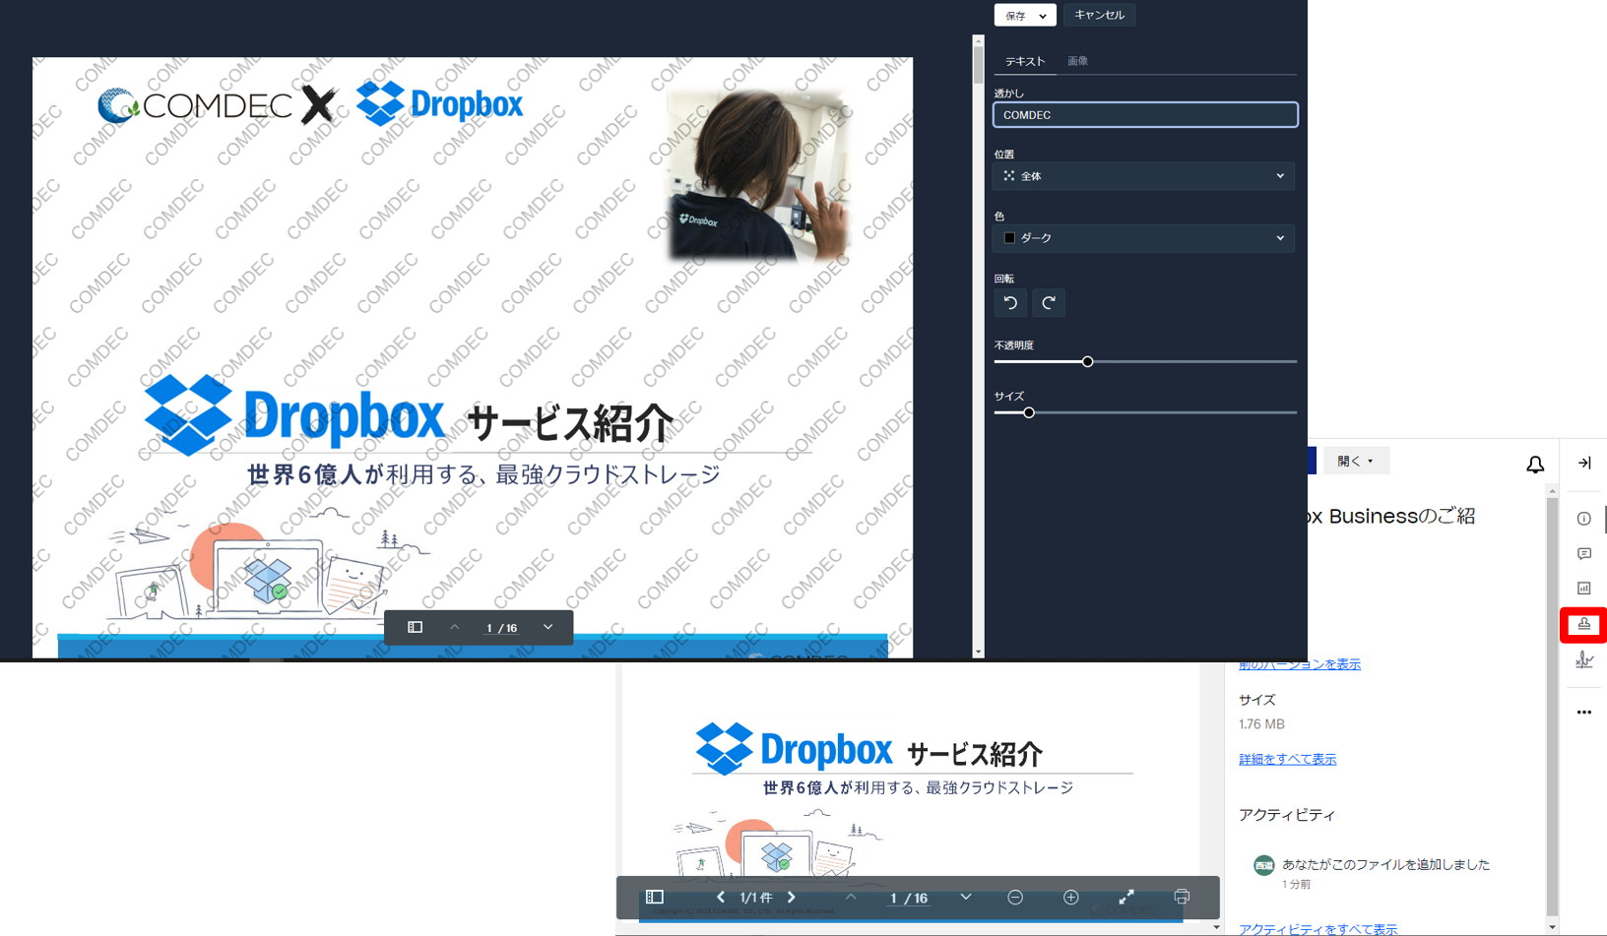Open the comments panel icon
This screenshot has height=936, width=1607.
pos(1584,554)
